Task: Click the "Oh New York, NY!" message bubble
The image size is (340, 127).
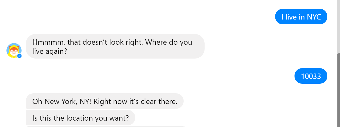Action: click(x=104, y=101)
